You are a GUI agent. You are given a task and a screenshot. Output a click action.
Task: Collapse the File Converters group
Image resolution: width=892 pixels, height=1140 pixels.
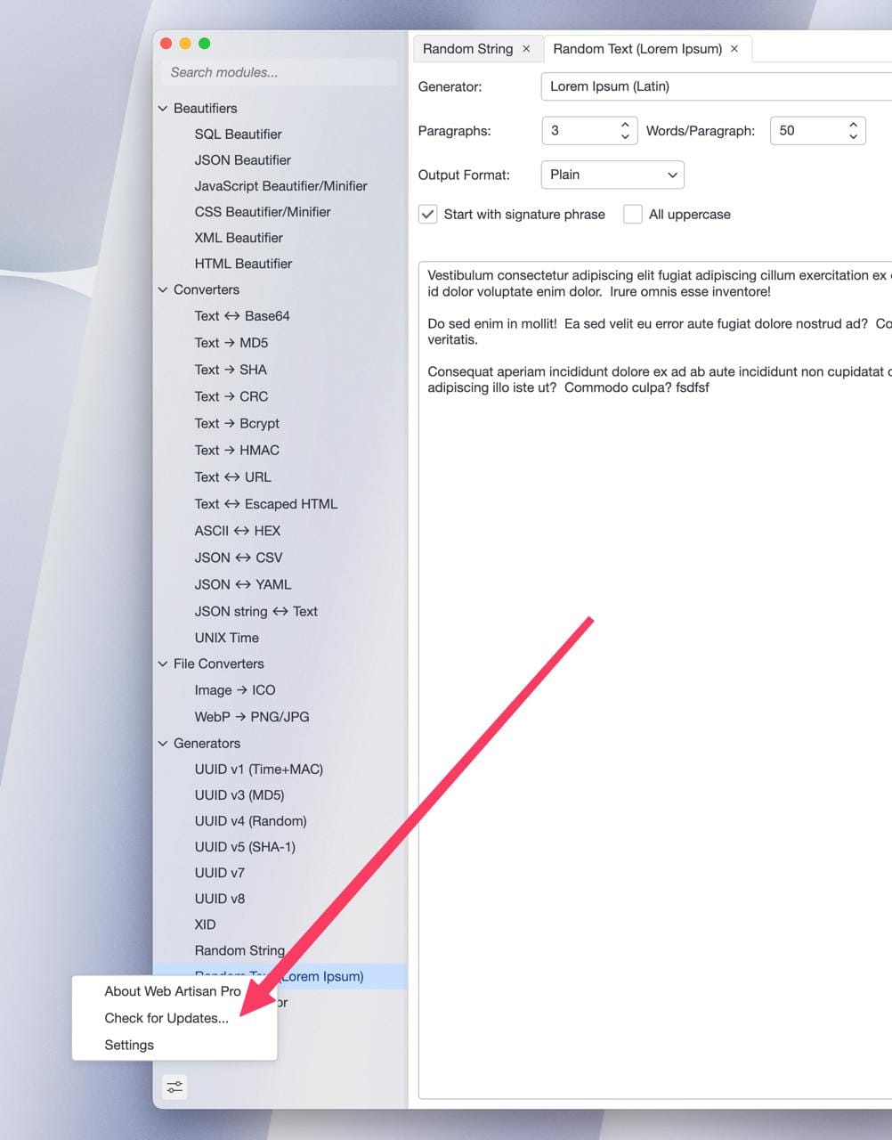click(x=163, y=664)
